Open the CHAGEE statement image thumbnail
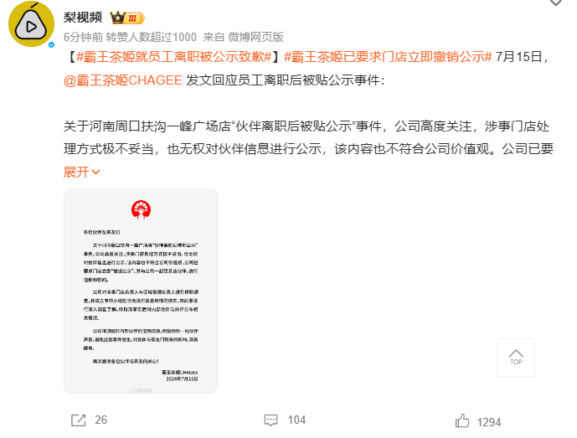Screen dimensions: 577x438 141,291
